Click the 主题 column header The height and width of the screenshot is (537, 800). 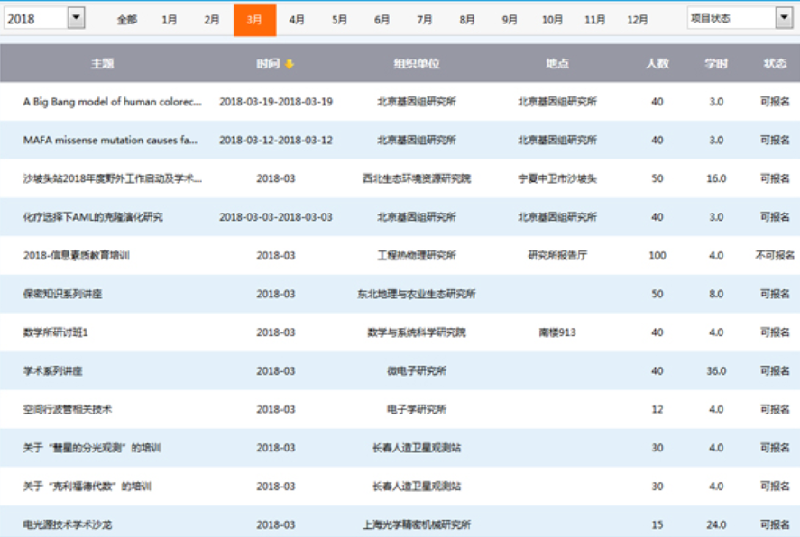[102, 64]
